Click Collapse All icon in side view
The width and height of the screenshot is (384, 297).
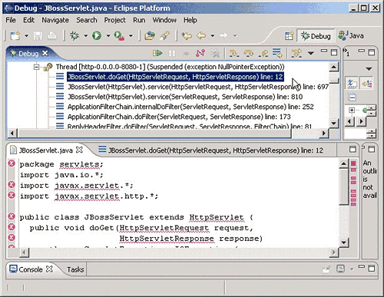353,97
